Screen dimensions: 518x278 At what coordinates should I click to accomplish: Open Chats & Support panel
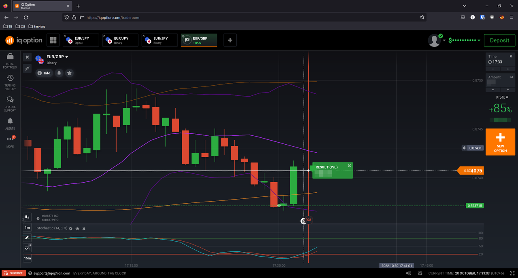point(10,104)
